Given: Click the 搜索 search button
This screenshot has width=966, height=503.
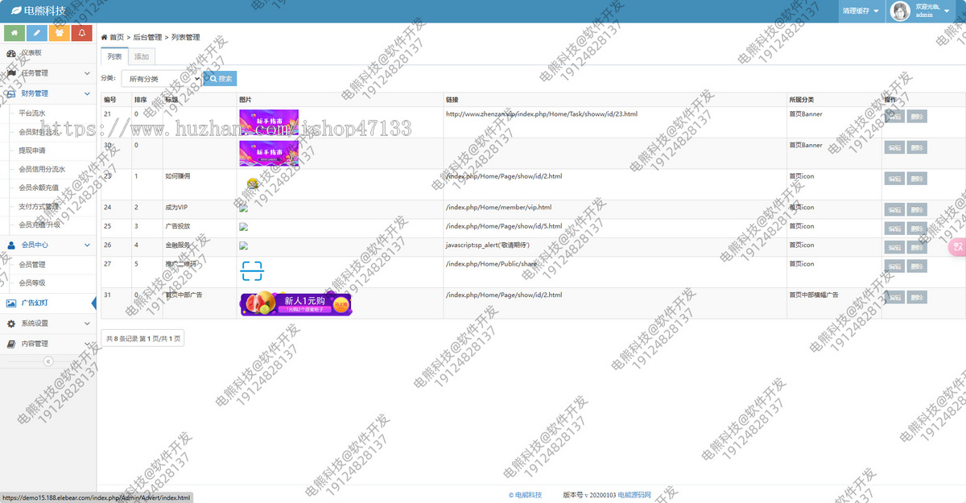Looking at the screenshot, I should [x=220, y=79].
